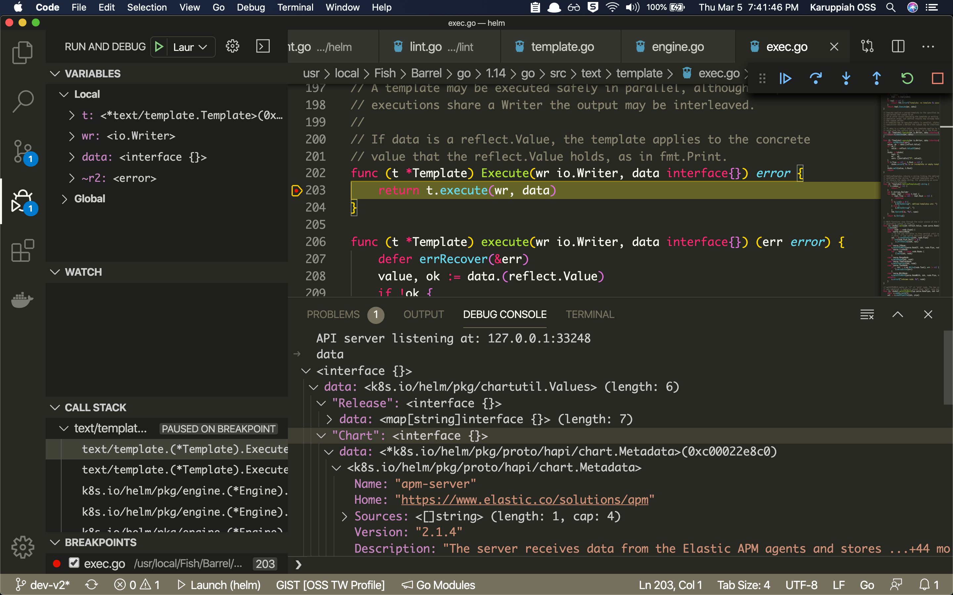Switch to the template.go tab

click(x=561, y=47)
